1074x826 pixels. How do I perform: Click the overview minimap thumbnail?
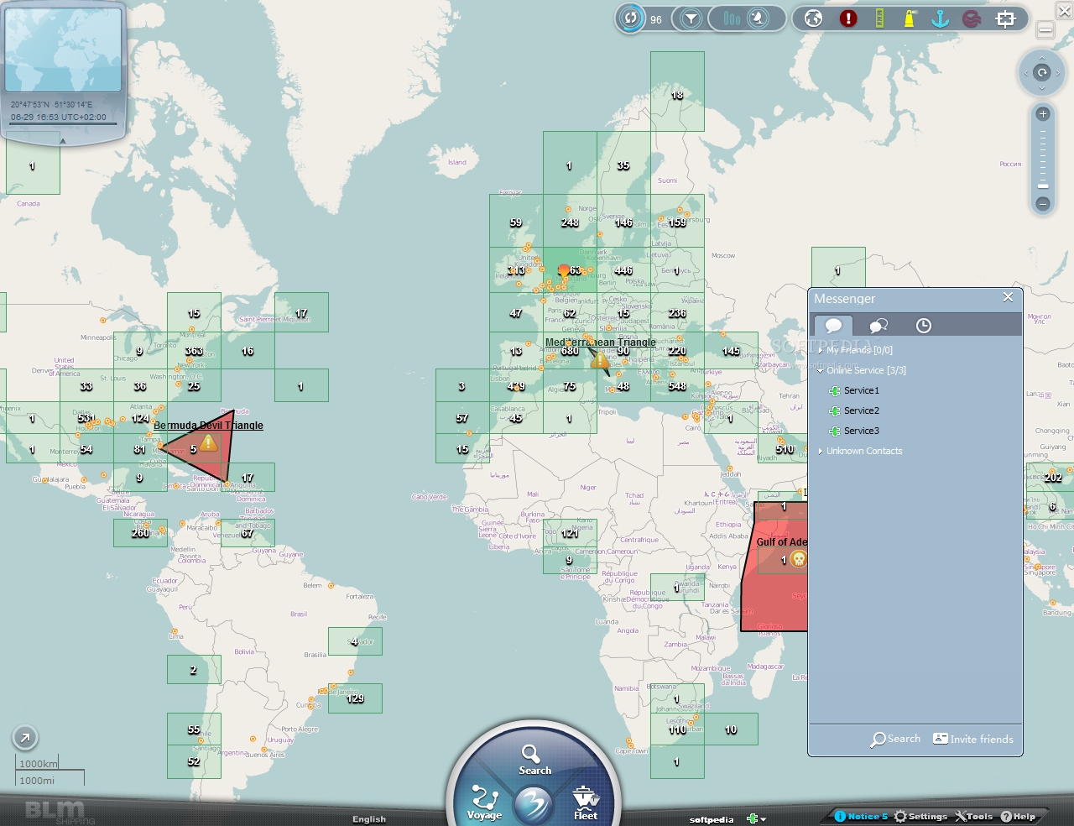[63, 50]
